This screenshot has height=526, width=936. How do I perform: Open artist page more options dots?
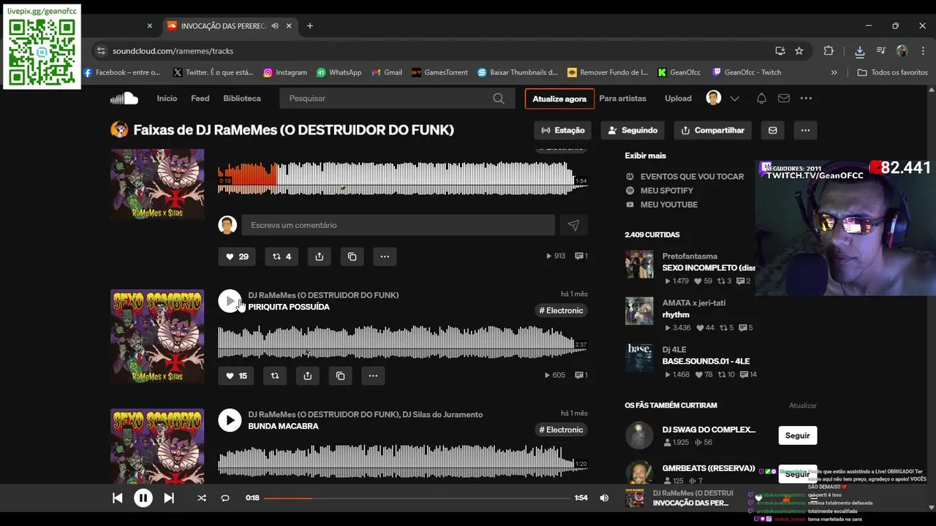(805, 130)
